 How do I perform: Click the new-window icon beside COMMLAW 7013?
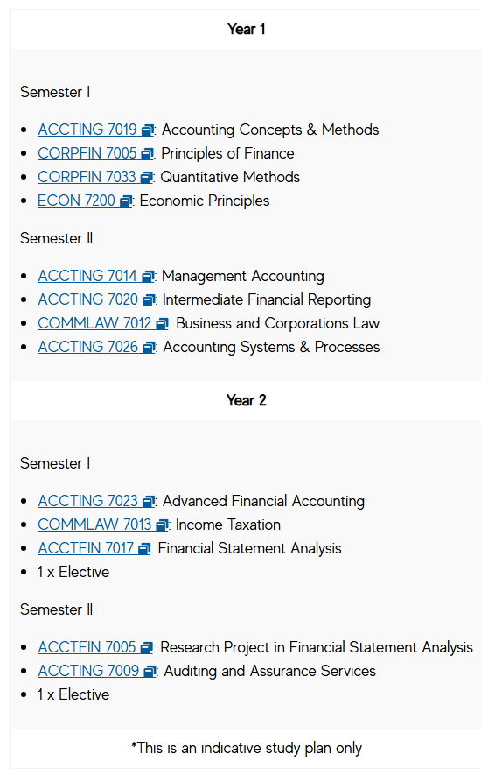point(162,525)
